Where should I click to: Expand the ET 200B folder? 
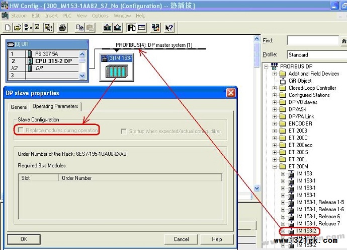pyautogui.click(x=275, y=131)
